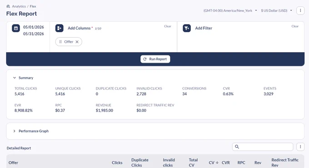The image size is (309, 168).
Task: Open Detailed Report three-dot menu
Action: [300, 147]
